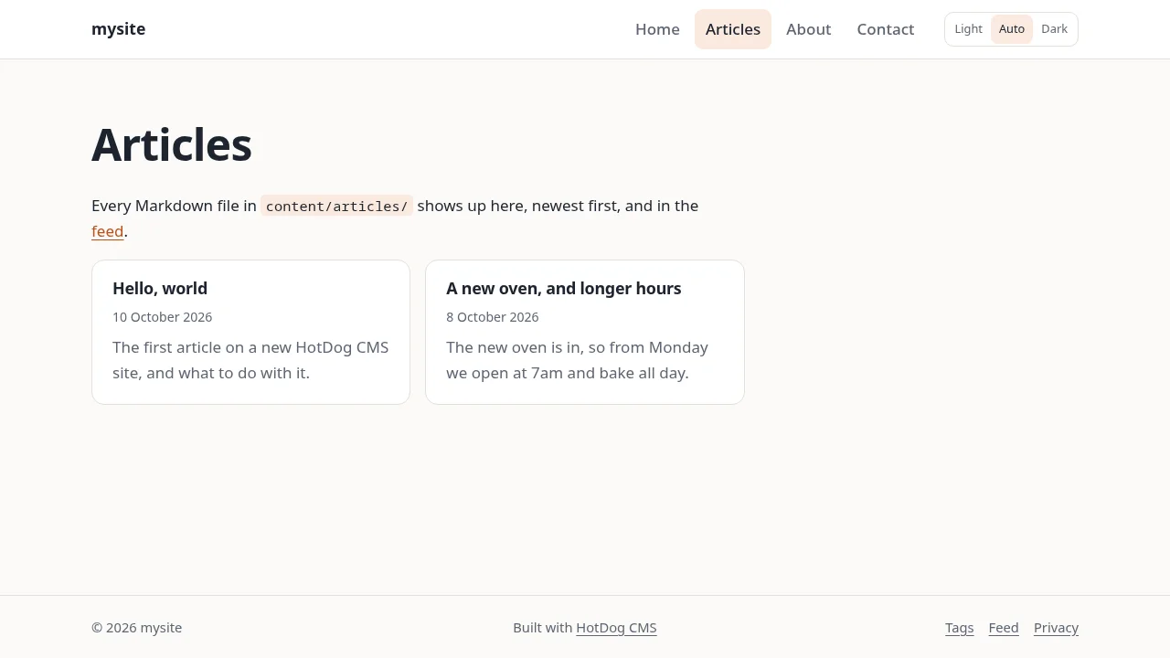Screen dimensions: 1170x658
Task: Click the 10 October 2026 date
Action: pyautogui.click(x=162, y=317)
